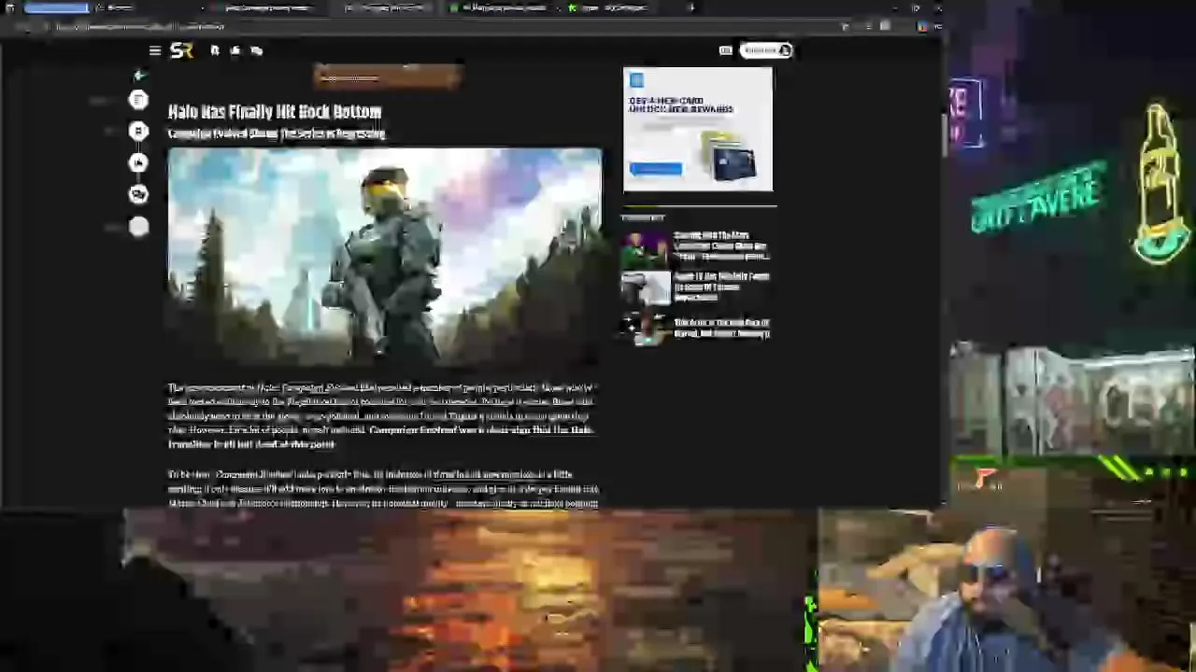Click the Master Chief hero image
This screenshot has width=1196, height=672.
pos(385,256)
